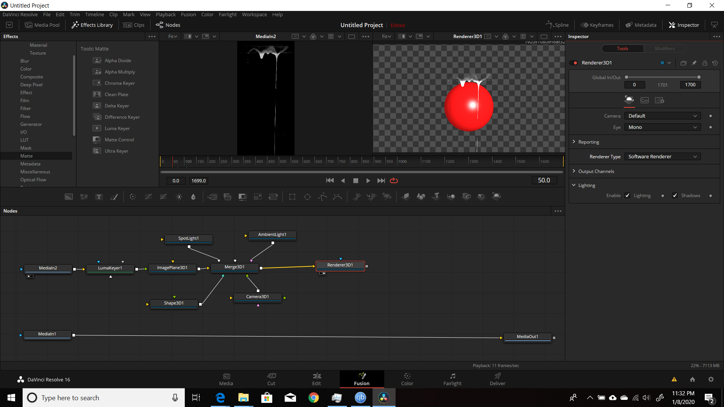The width and height of the screenshot is (724, 407).
Task: Click the Global In/Out range slider end handle
Action: tap(699, 77)
